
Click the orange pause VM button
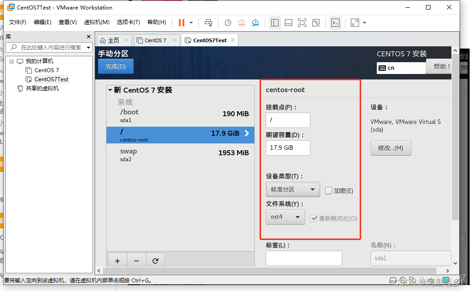click(x=182, y=23)
